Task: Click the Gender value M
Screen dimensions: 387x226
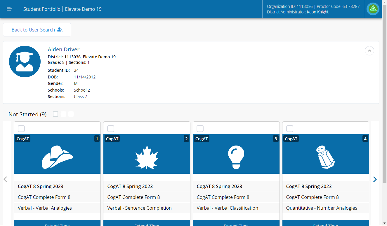Action: pyautogui.click(x=76, y=83)
